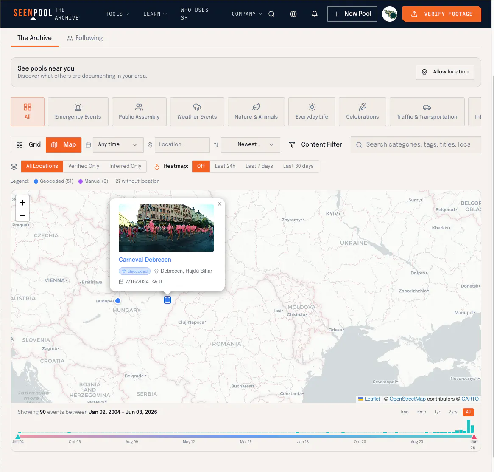Show Verified Only locations
494x472 pixels.
pyautogui.click(x=84, y=167)
